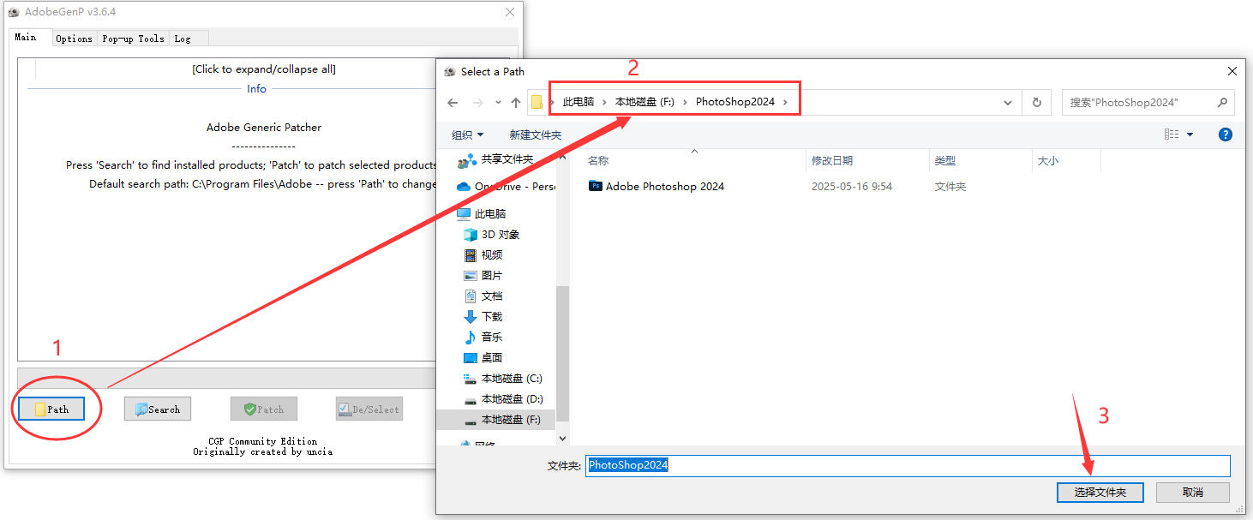The image size is (1253, 520).
Task: Click the Path folder button
Action: click(x=51, y=409)
